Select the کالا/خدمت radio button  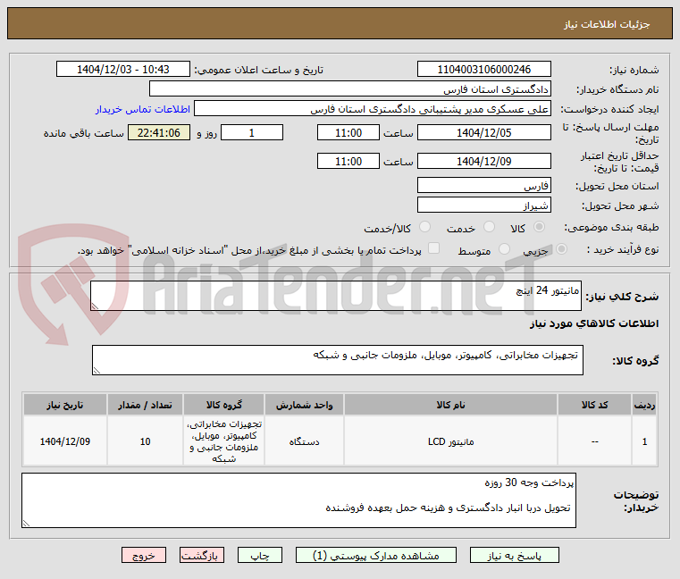pos(425,227)
